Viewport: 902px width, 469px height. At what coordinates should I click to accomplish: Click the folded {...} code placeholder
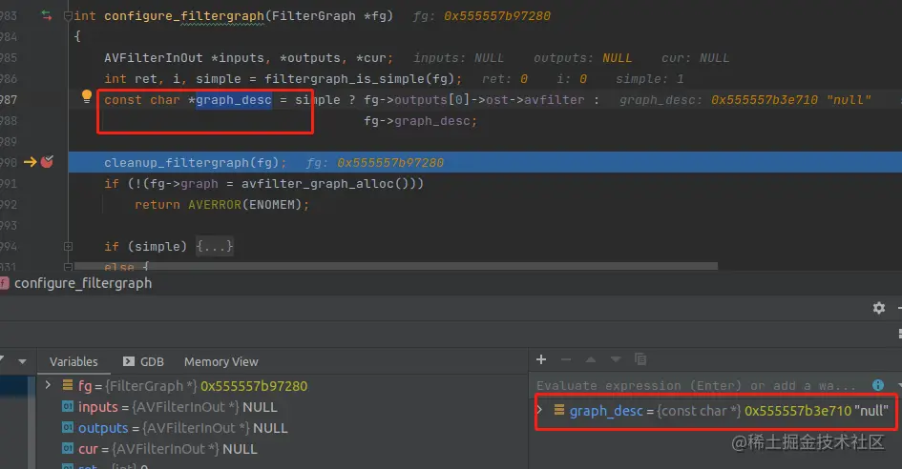(214, 247)
